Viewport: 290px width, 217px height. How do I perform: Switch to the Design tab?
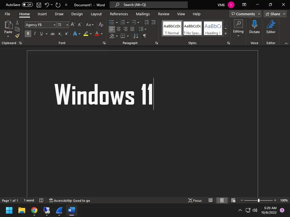click(x=77, y=14)
